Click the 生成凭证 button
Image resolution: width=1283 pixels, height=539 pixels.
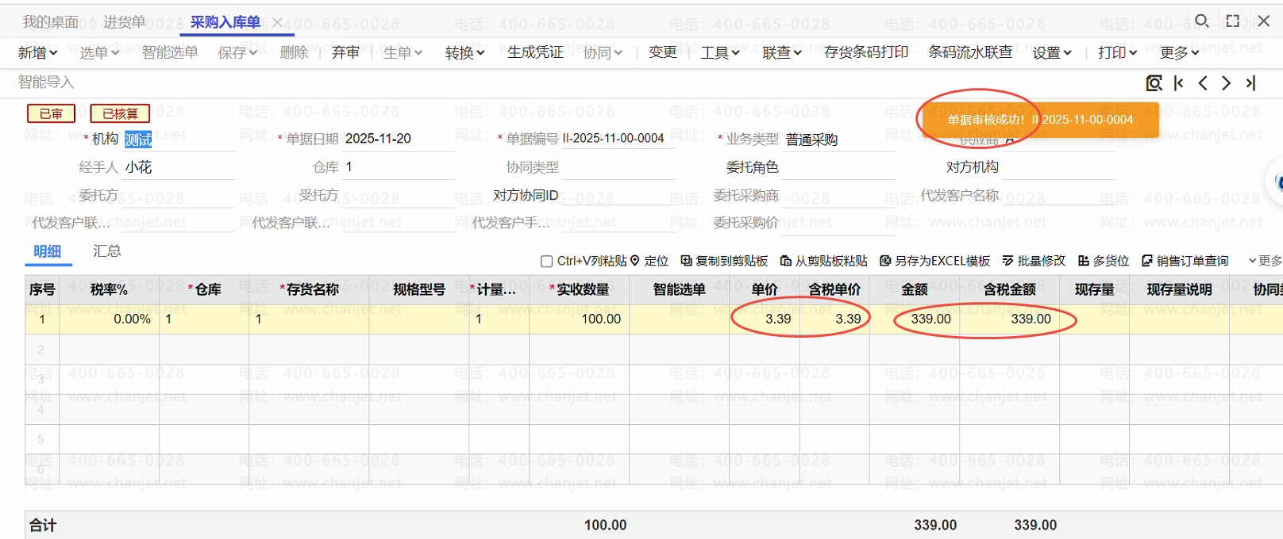click(x=535, y=52)
